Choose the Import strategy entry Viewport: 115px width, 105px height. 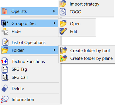point(86,4)
